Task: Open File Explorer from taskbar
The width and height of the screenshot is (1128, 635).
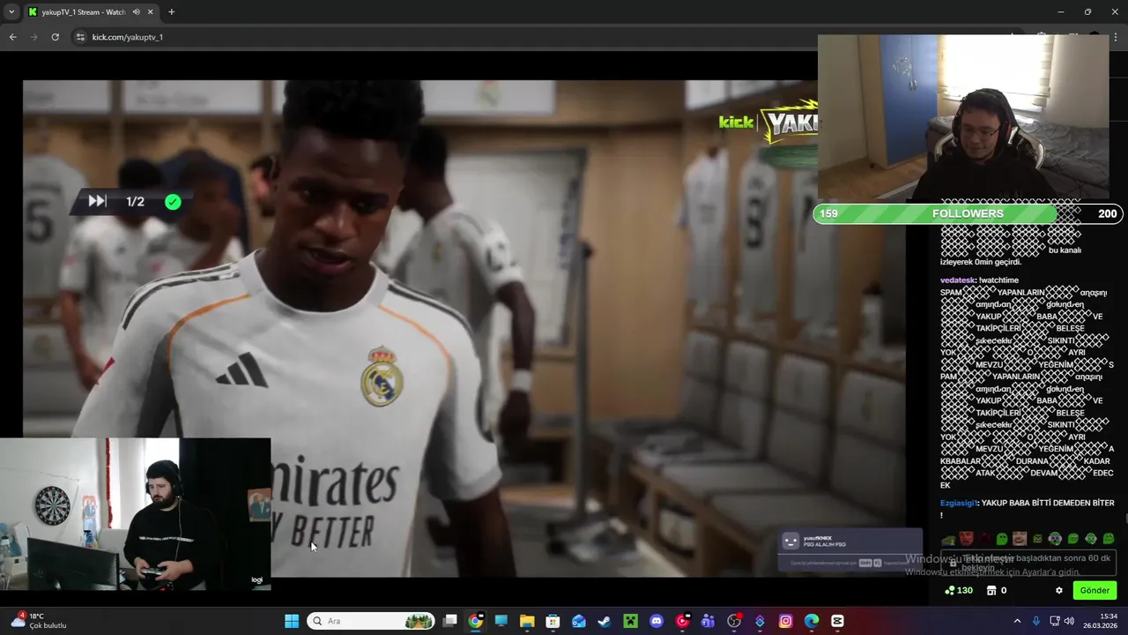Action: click(527, 621)
